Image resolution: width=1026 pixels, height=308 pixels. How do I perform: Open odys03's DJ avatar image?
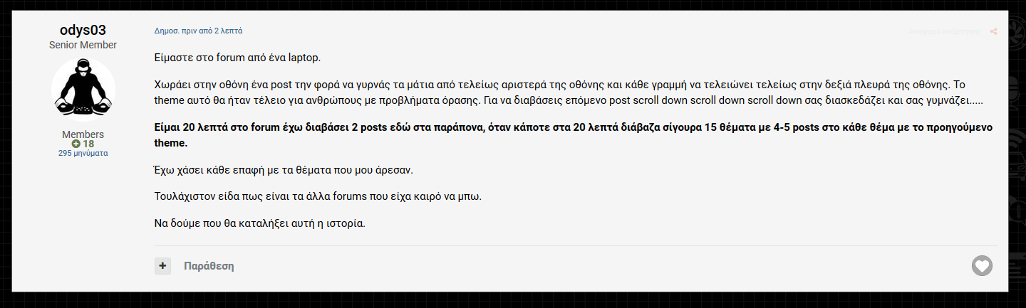[83, 90]
